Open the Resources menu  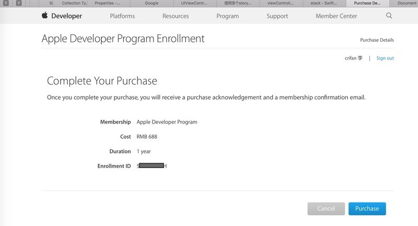pyautogui.click(x=176, y=16)
